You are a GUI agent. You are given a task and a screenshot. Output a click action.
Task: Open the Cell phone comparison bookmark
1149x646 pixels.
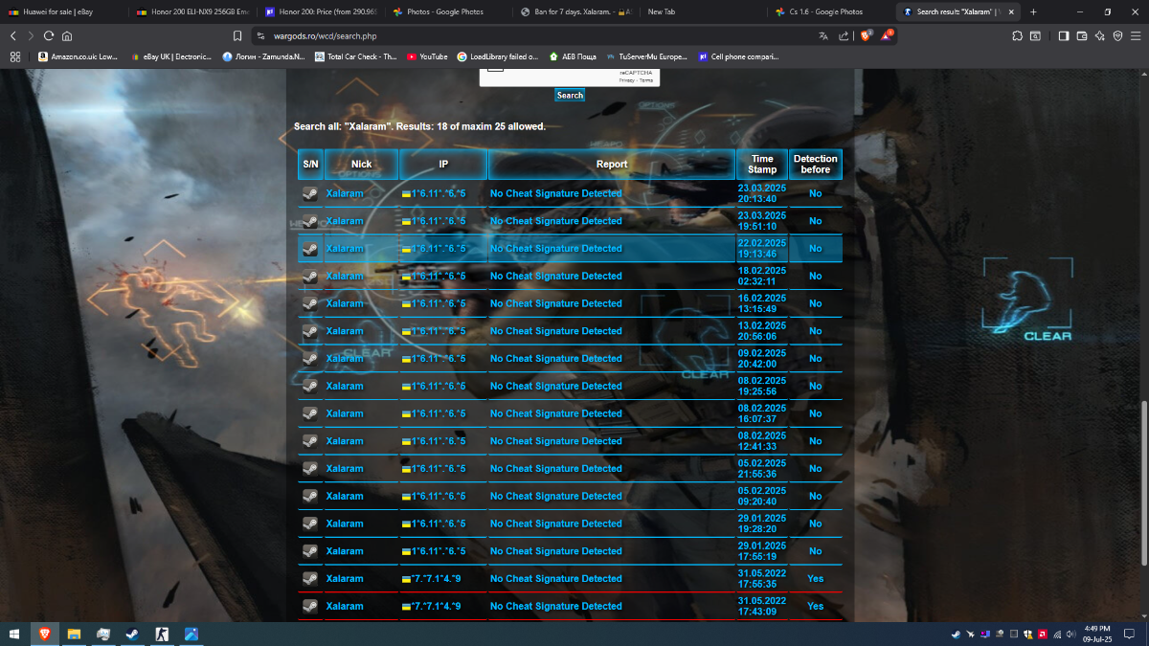pyautogui.click(x=738, y=56)
